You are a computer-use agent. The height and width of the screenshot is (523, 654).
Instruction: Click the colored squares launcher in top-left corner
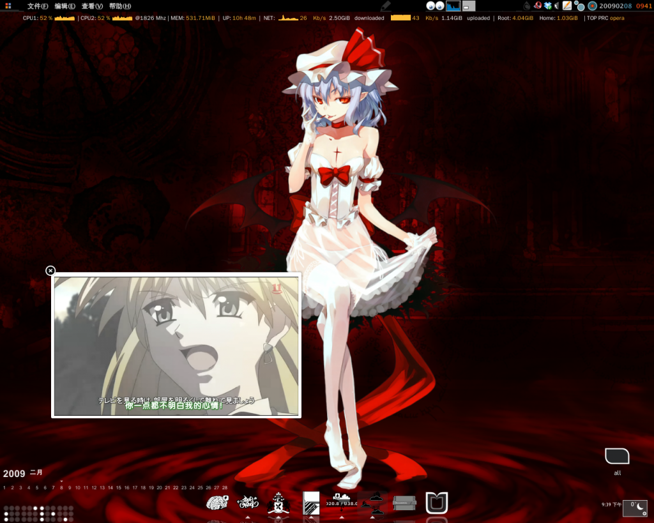coord(8,6)
